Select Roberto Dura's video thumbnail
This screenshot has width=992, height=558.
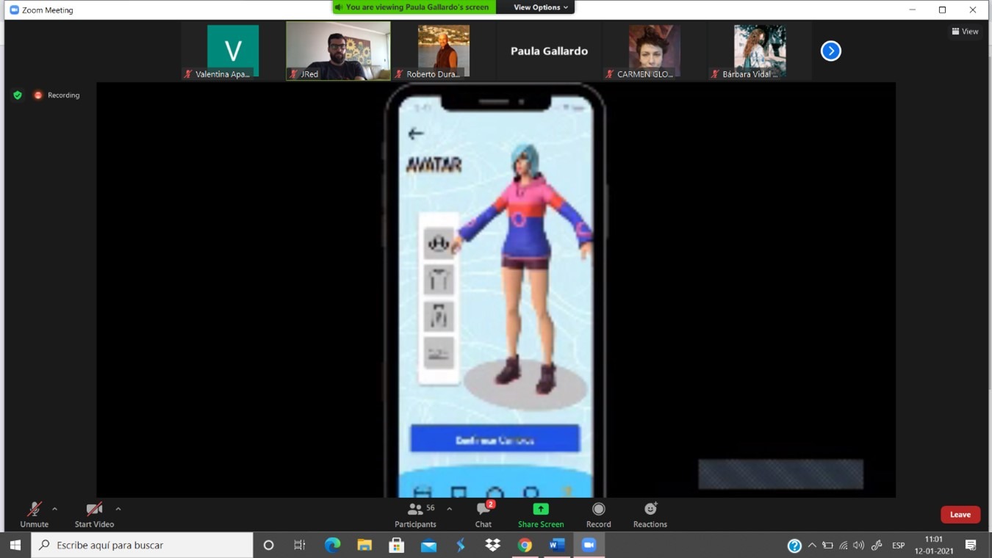click(443, 50)
